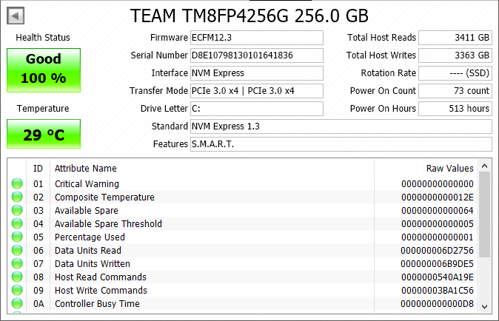The image size is (499, 321).
Task: Click green status circle for Data Units Written
Action: coord(17,264)
